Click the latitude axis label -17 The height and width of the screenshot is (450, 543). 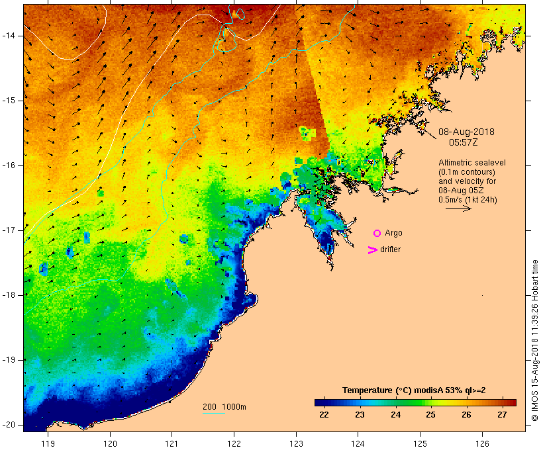click(x=9, y=230)
